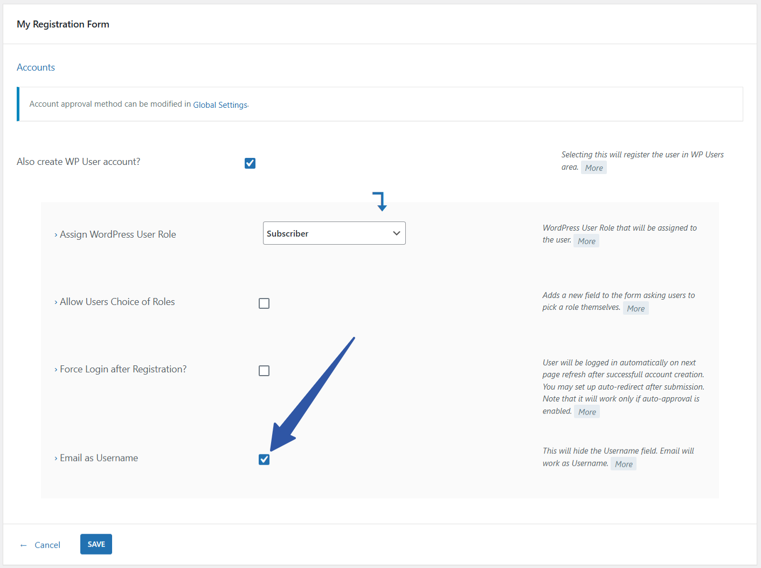Expand More after the auto-approval enabled note
Screen dimensions: 761x568
coord(587,412)
